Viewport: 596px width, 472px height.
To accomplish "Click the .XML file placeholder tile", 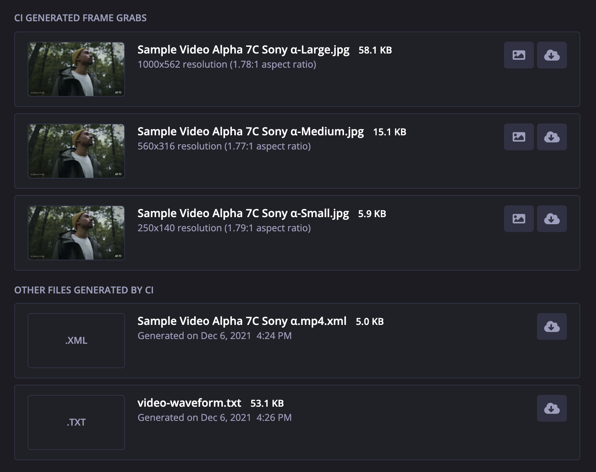I will point(76,341).
